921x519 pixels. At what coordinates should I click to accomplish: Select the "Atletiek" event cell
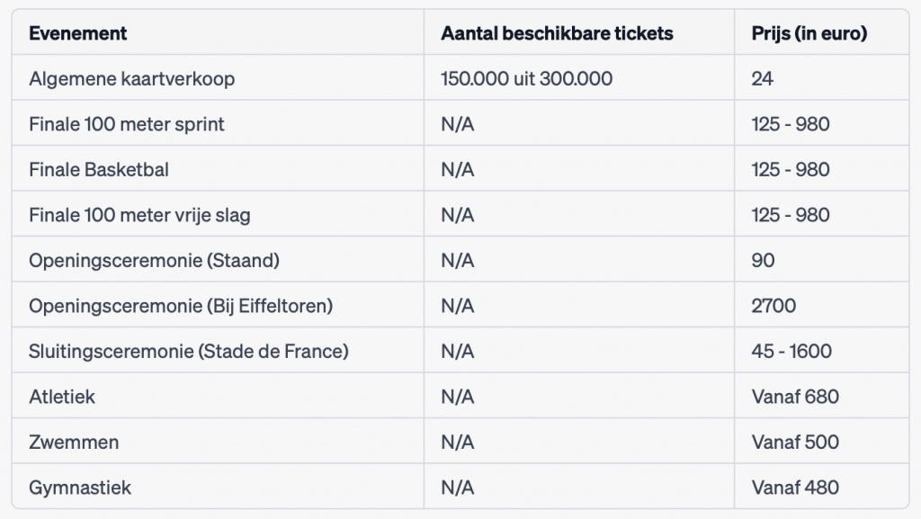(62, 397)
